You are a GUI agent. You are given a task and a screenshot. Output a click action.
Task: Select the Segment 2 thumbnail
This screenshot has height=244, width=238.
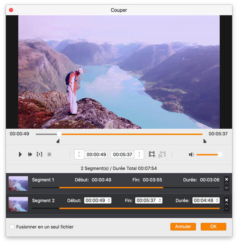click(x=18, y=204)
